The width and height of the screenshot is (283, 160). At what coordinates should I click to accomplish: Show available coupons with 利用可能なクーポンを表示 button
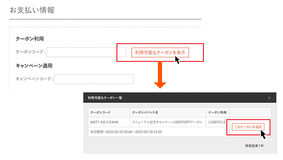(160, 53)
